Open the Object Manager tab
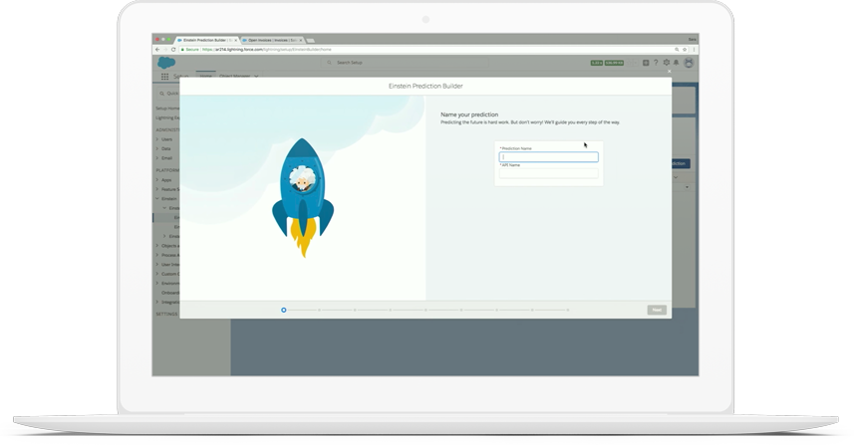The image size is (854, 445). (235, 76)
